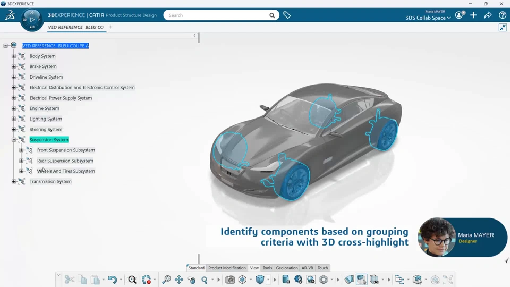Click the Undo arrow
This screenshot has width=510, height=287.
[112, 280]
